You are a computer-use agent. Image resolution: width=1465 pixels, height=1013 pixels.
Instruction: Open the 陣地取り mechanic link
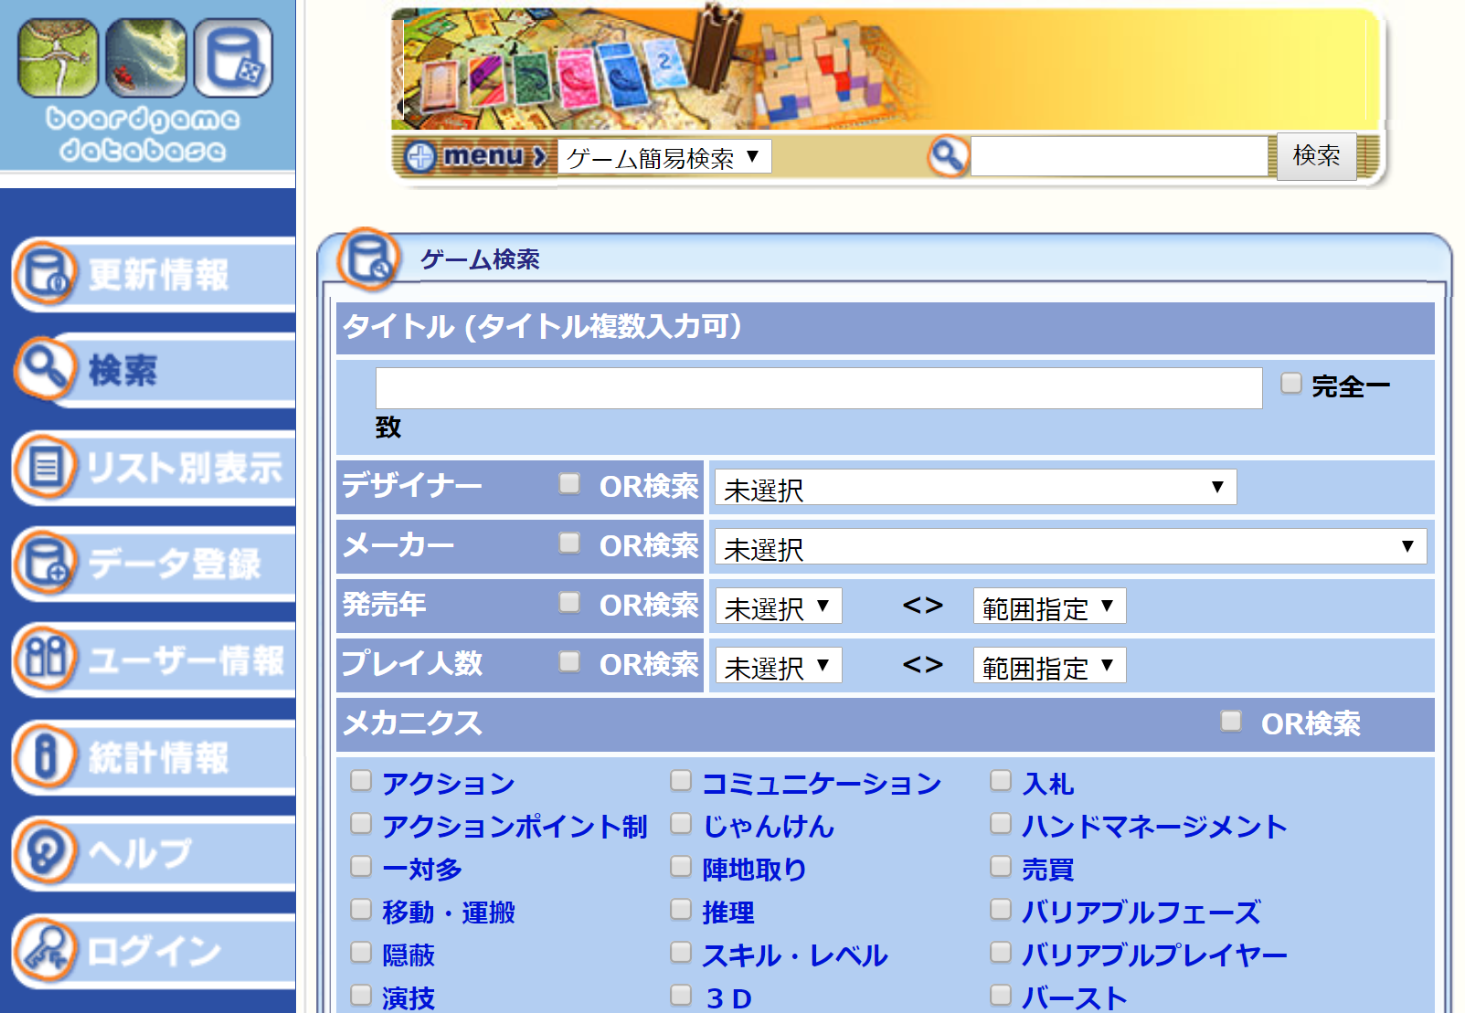coord(754,869)
